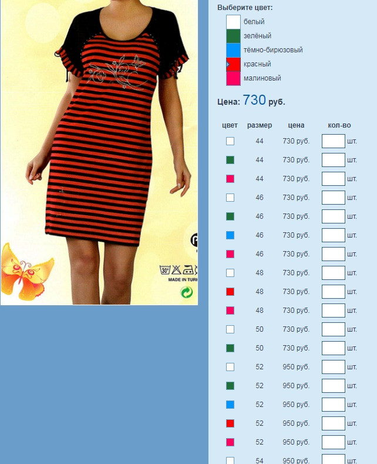The width and height of the screenshot is (377, 464).
Task: Click quantity field for green size 44
Action: (x=334, y=160)
